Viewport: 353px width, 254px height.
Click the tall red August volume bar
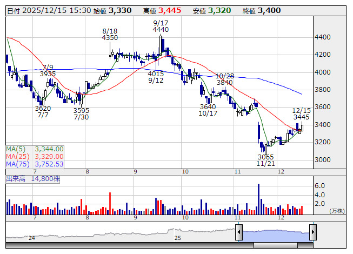110,203
